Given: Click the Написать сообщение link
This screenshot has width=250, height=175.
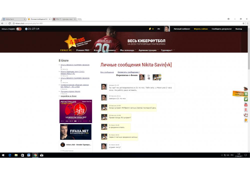Looking at the screenshot, I should pos(128,72).
